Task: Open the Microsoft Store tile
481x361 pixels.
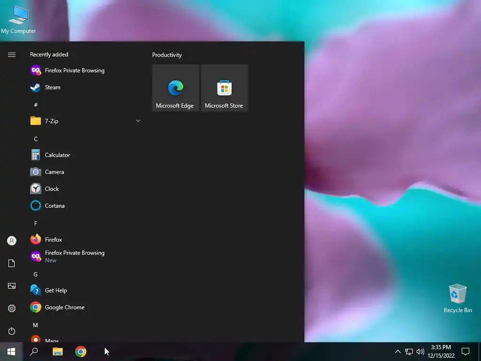Action: 224,88
